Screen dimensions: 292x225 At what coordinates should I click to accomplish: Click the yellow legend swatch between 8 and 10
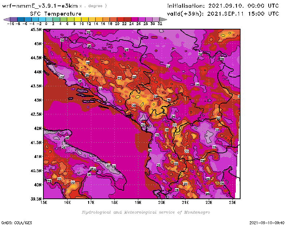click(78, 19)
